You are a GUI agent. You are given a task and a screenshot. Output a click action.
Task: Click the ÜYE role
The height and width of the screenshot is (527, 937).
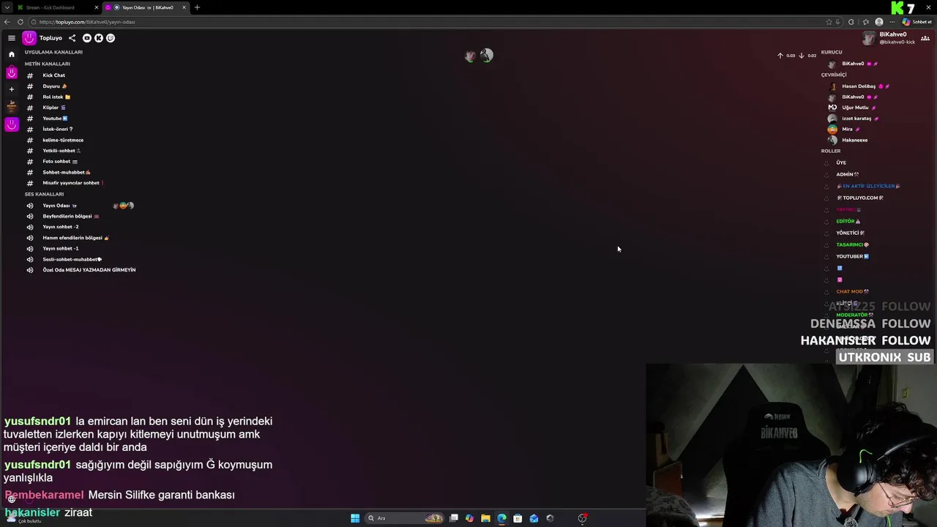point(841,162)
